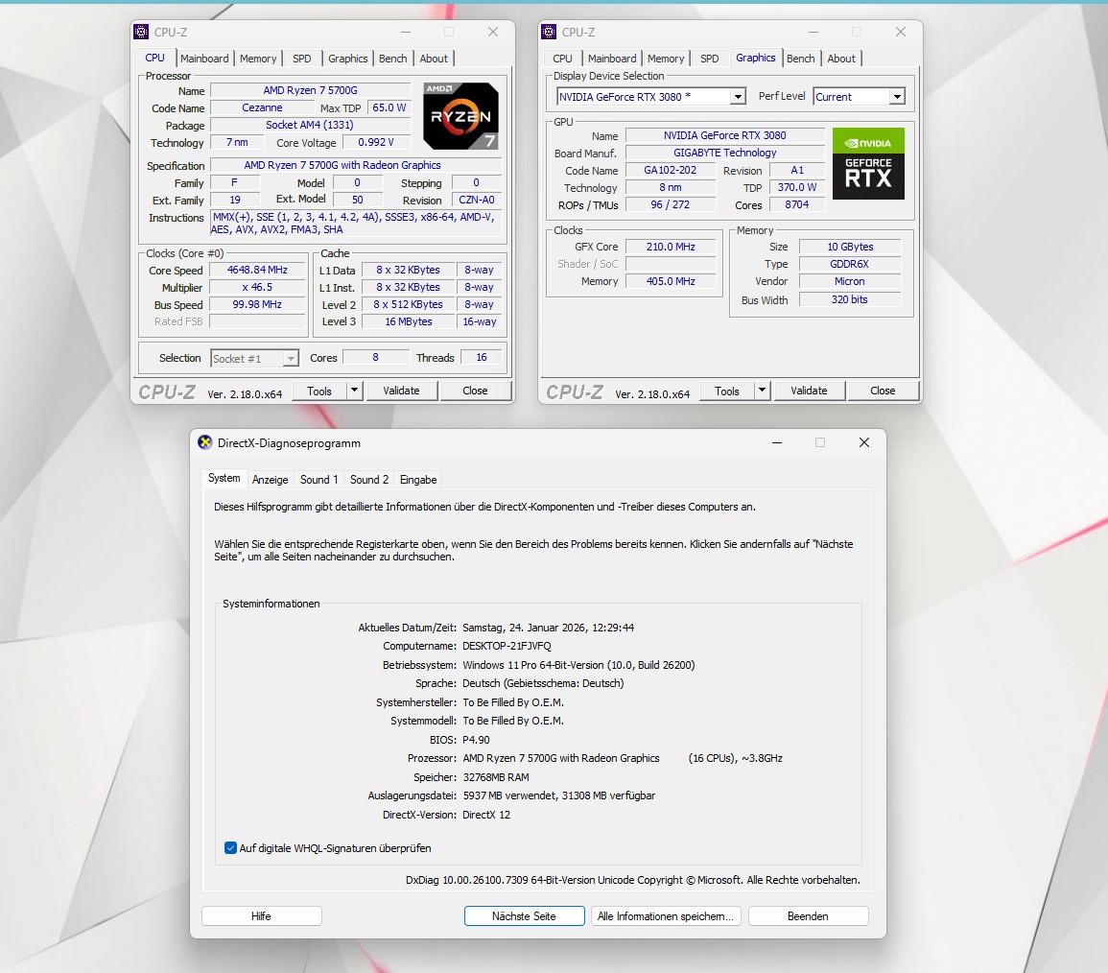Click the Multiplier value x 46.5

[x=257, y=287]
